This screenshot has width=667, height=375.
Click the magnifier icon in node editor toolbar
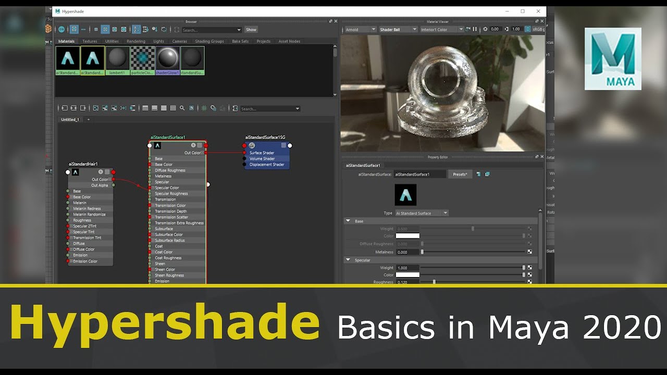pyautogui.click(x=182, y=108)
